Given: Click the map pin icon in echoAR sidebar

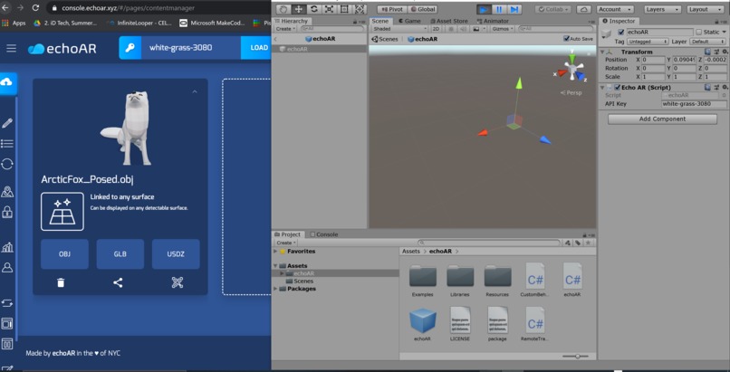Looking at the screenshot, I should [x=7, y=192].
